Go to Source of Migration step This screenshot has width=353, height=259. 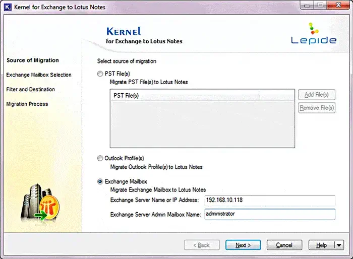[x=33, y=60]
